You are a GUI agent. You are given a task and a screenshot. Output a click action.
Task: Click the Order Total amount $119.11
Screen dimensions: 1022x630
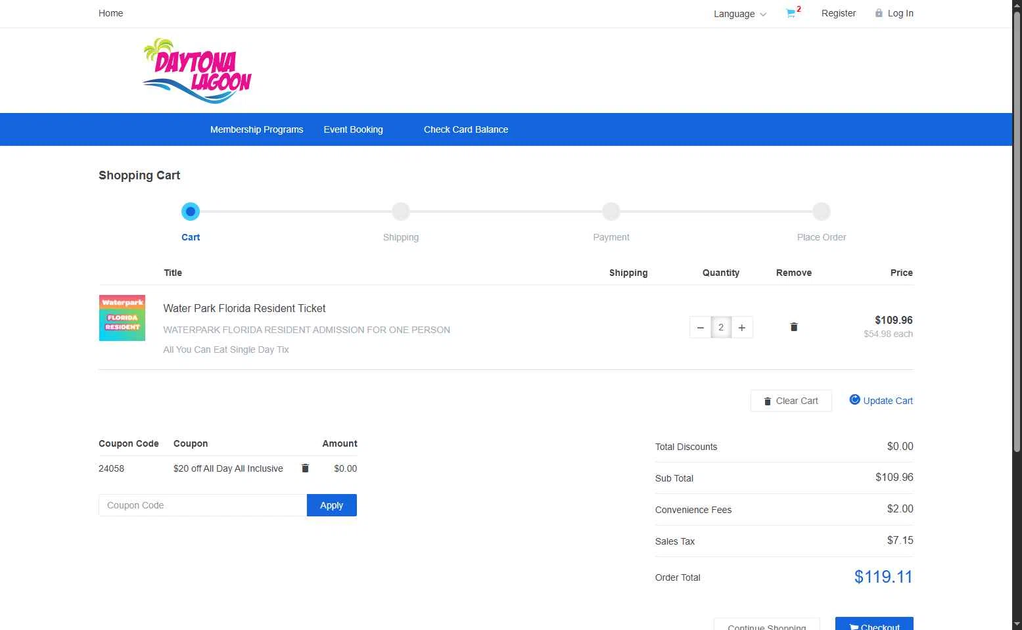coord(883,577)
